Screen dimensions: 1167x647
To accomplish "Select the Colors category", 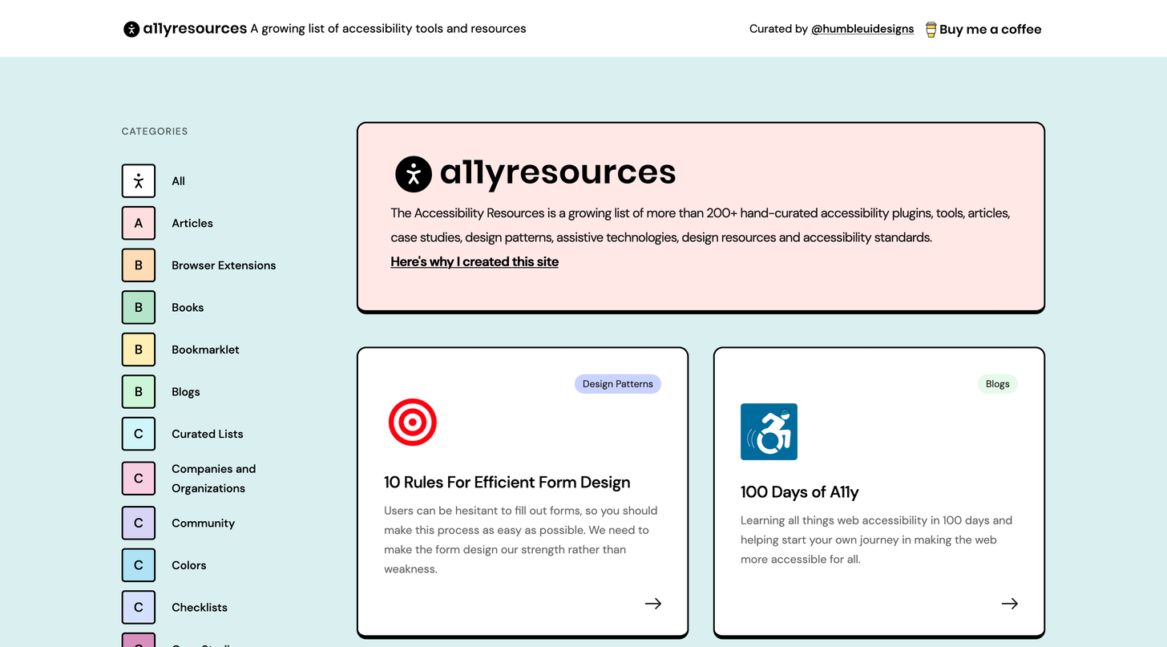I will pyautogui.click(x=188, y=565).
